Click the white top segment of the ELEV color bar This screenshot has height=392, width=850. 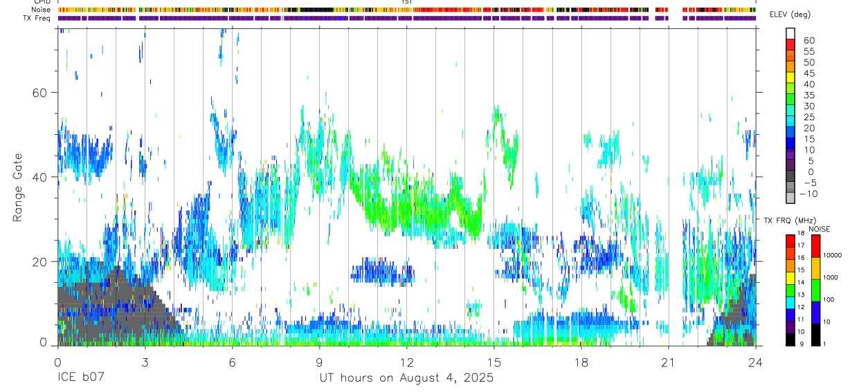(790, 34)
